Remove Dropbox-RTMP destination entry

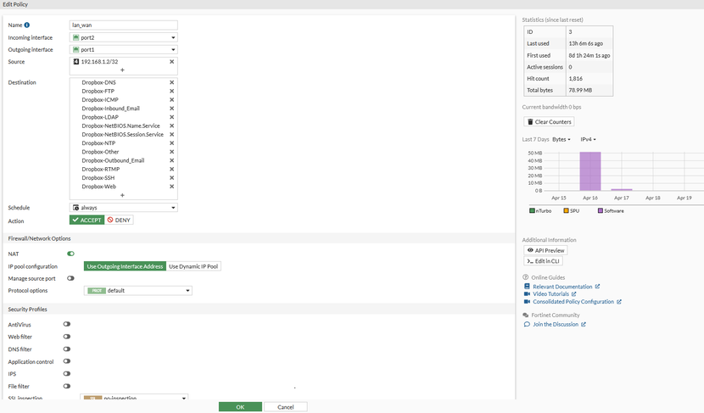tap(171, 170)
